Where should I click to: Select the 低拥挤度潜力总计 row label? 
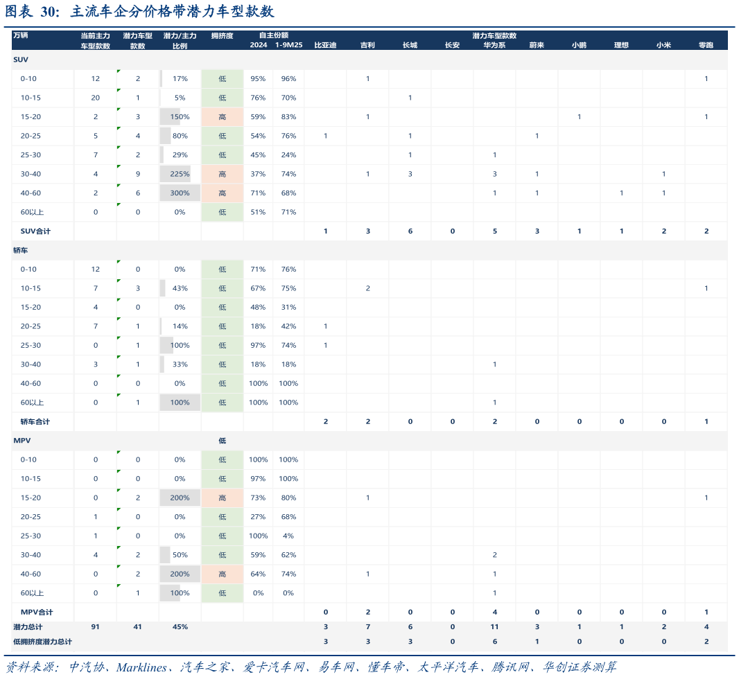(x=42, y=642)
